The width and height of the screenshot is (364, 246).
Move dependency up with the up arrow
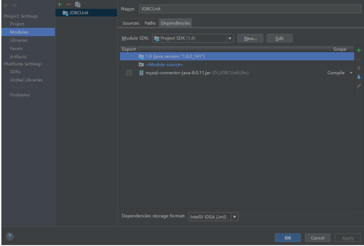coord(359,68)
